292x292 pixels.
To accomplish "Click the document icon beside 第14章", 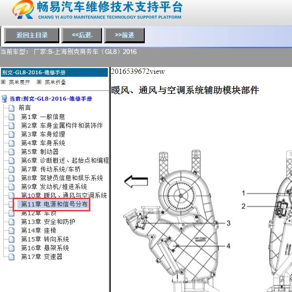I will coord(11,231).
